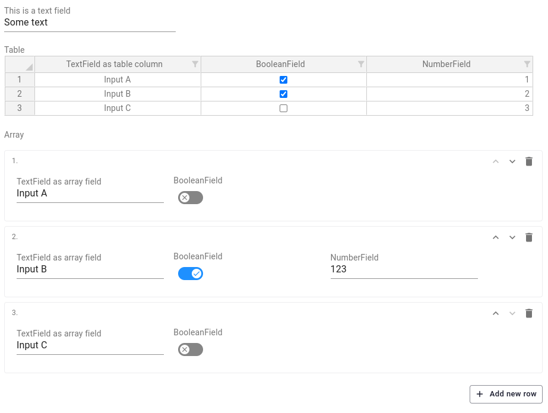Uncheck the BooleanField checkbox in table row 2
Image resolution: width=548 pixels, height=413 pixels.
(283, 94)
